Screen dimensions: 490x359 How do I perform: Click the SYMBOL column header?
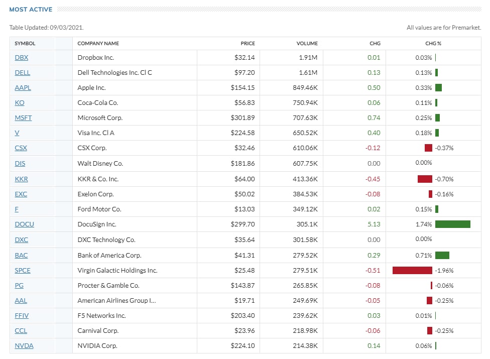click(x=25, y=43)
